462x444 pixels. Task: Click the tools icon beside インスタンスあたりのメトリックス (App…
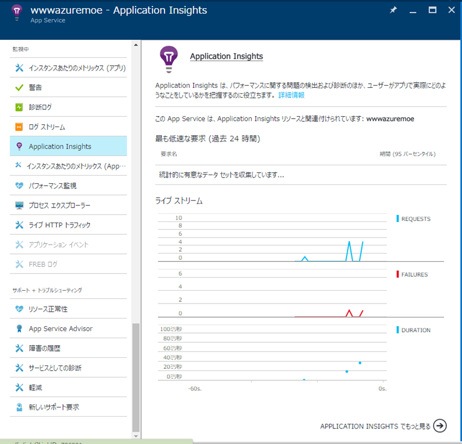point(18,165)
